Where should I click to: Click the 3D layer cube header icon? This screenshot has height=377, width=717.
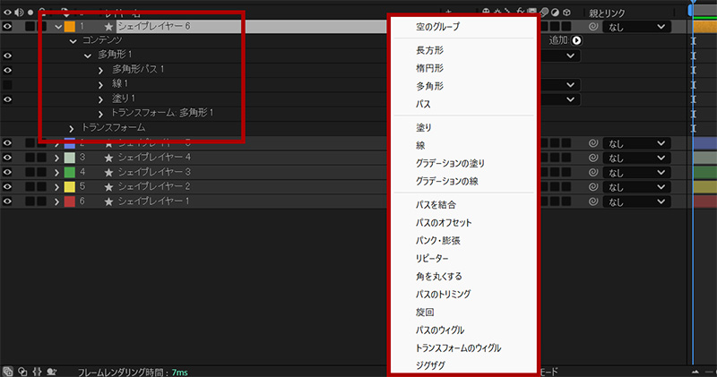(x=566, y=13)
